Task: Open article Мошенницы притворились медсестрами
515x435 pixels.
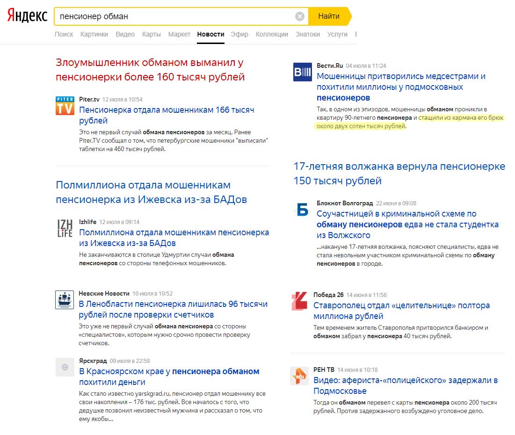Action: pos(401,87)
